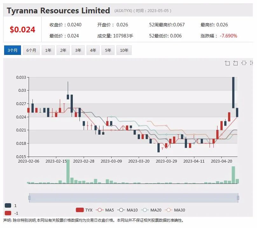Click the 2023-03-20 axis date label
Image resolution: width=257 pixels, height=228 pixels.
pos(139,161)
